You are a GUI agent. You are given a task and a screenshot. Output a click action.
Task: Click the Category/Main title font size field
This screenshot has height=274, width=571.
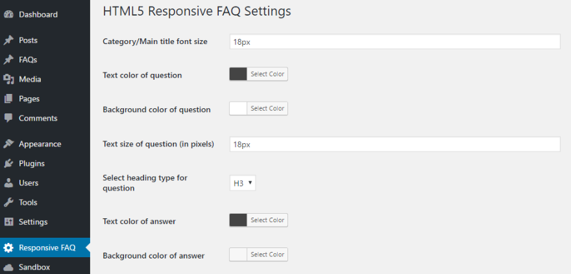[395, 41]
